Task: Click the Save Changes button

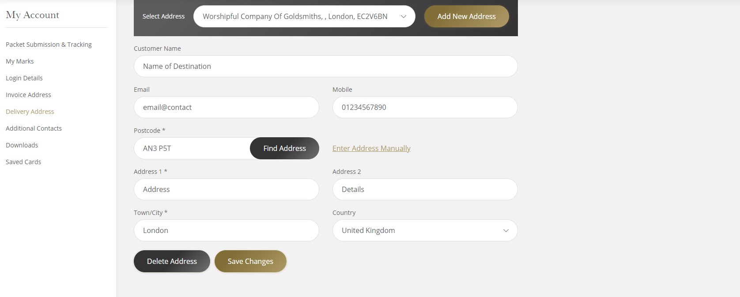Action: (250, 261)
